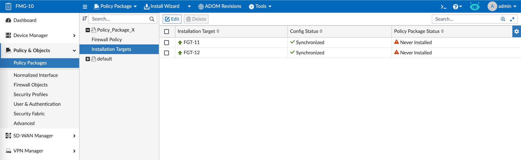521x160 pixels.
Task: Click the sort order icon beside tree search
Action: click(x=85, y=19)
